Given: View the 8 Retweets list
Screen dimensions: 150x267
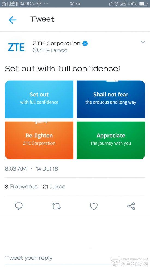Looking at the screenshot, I should pyautogui.click(x=21, y=187).
